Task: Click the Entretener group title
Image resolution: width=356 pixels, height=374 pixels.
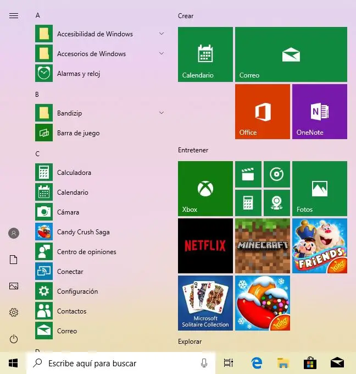Action: click(x=193, y=150)
